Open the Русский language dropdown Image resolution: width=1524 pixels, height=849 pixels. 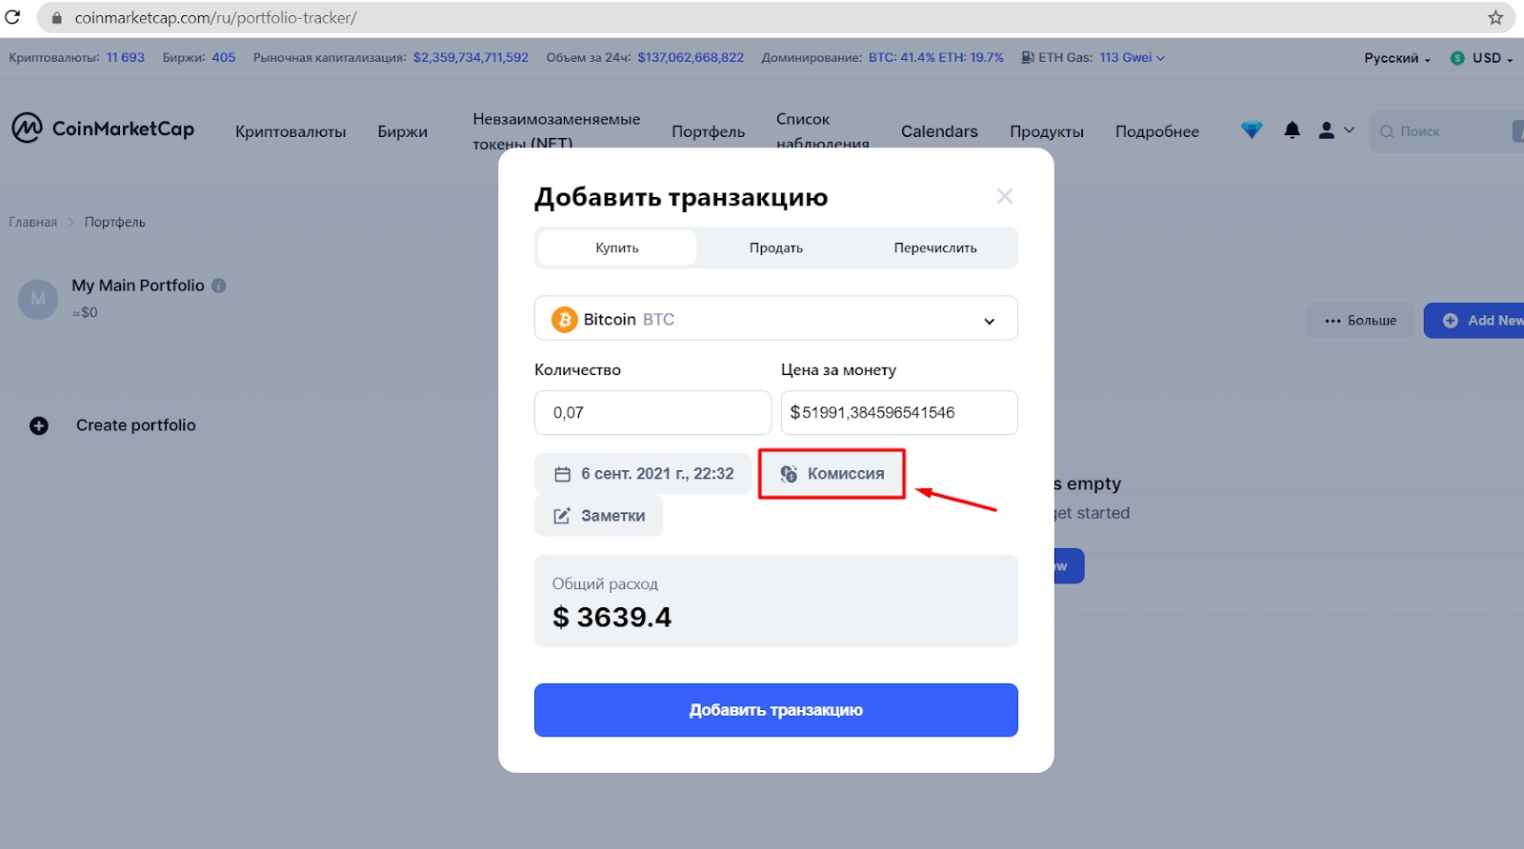click(x=1396, y=58)
